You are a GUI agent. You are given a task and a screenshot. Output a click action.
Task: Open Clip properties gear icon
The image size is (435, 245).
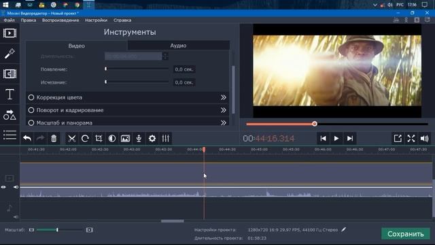[152, 138]
